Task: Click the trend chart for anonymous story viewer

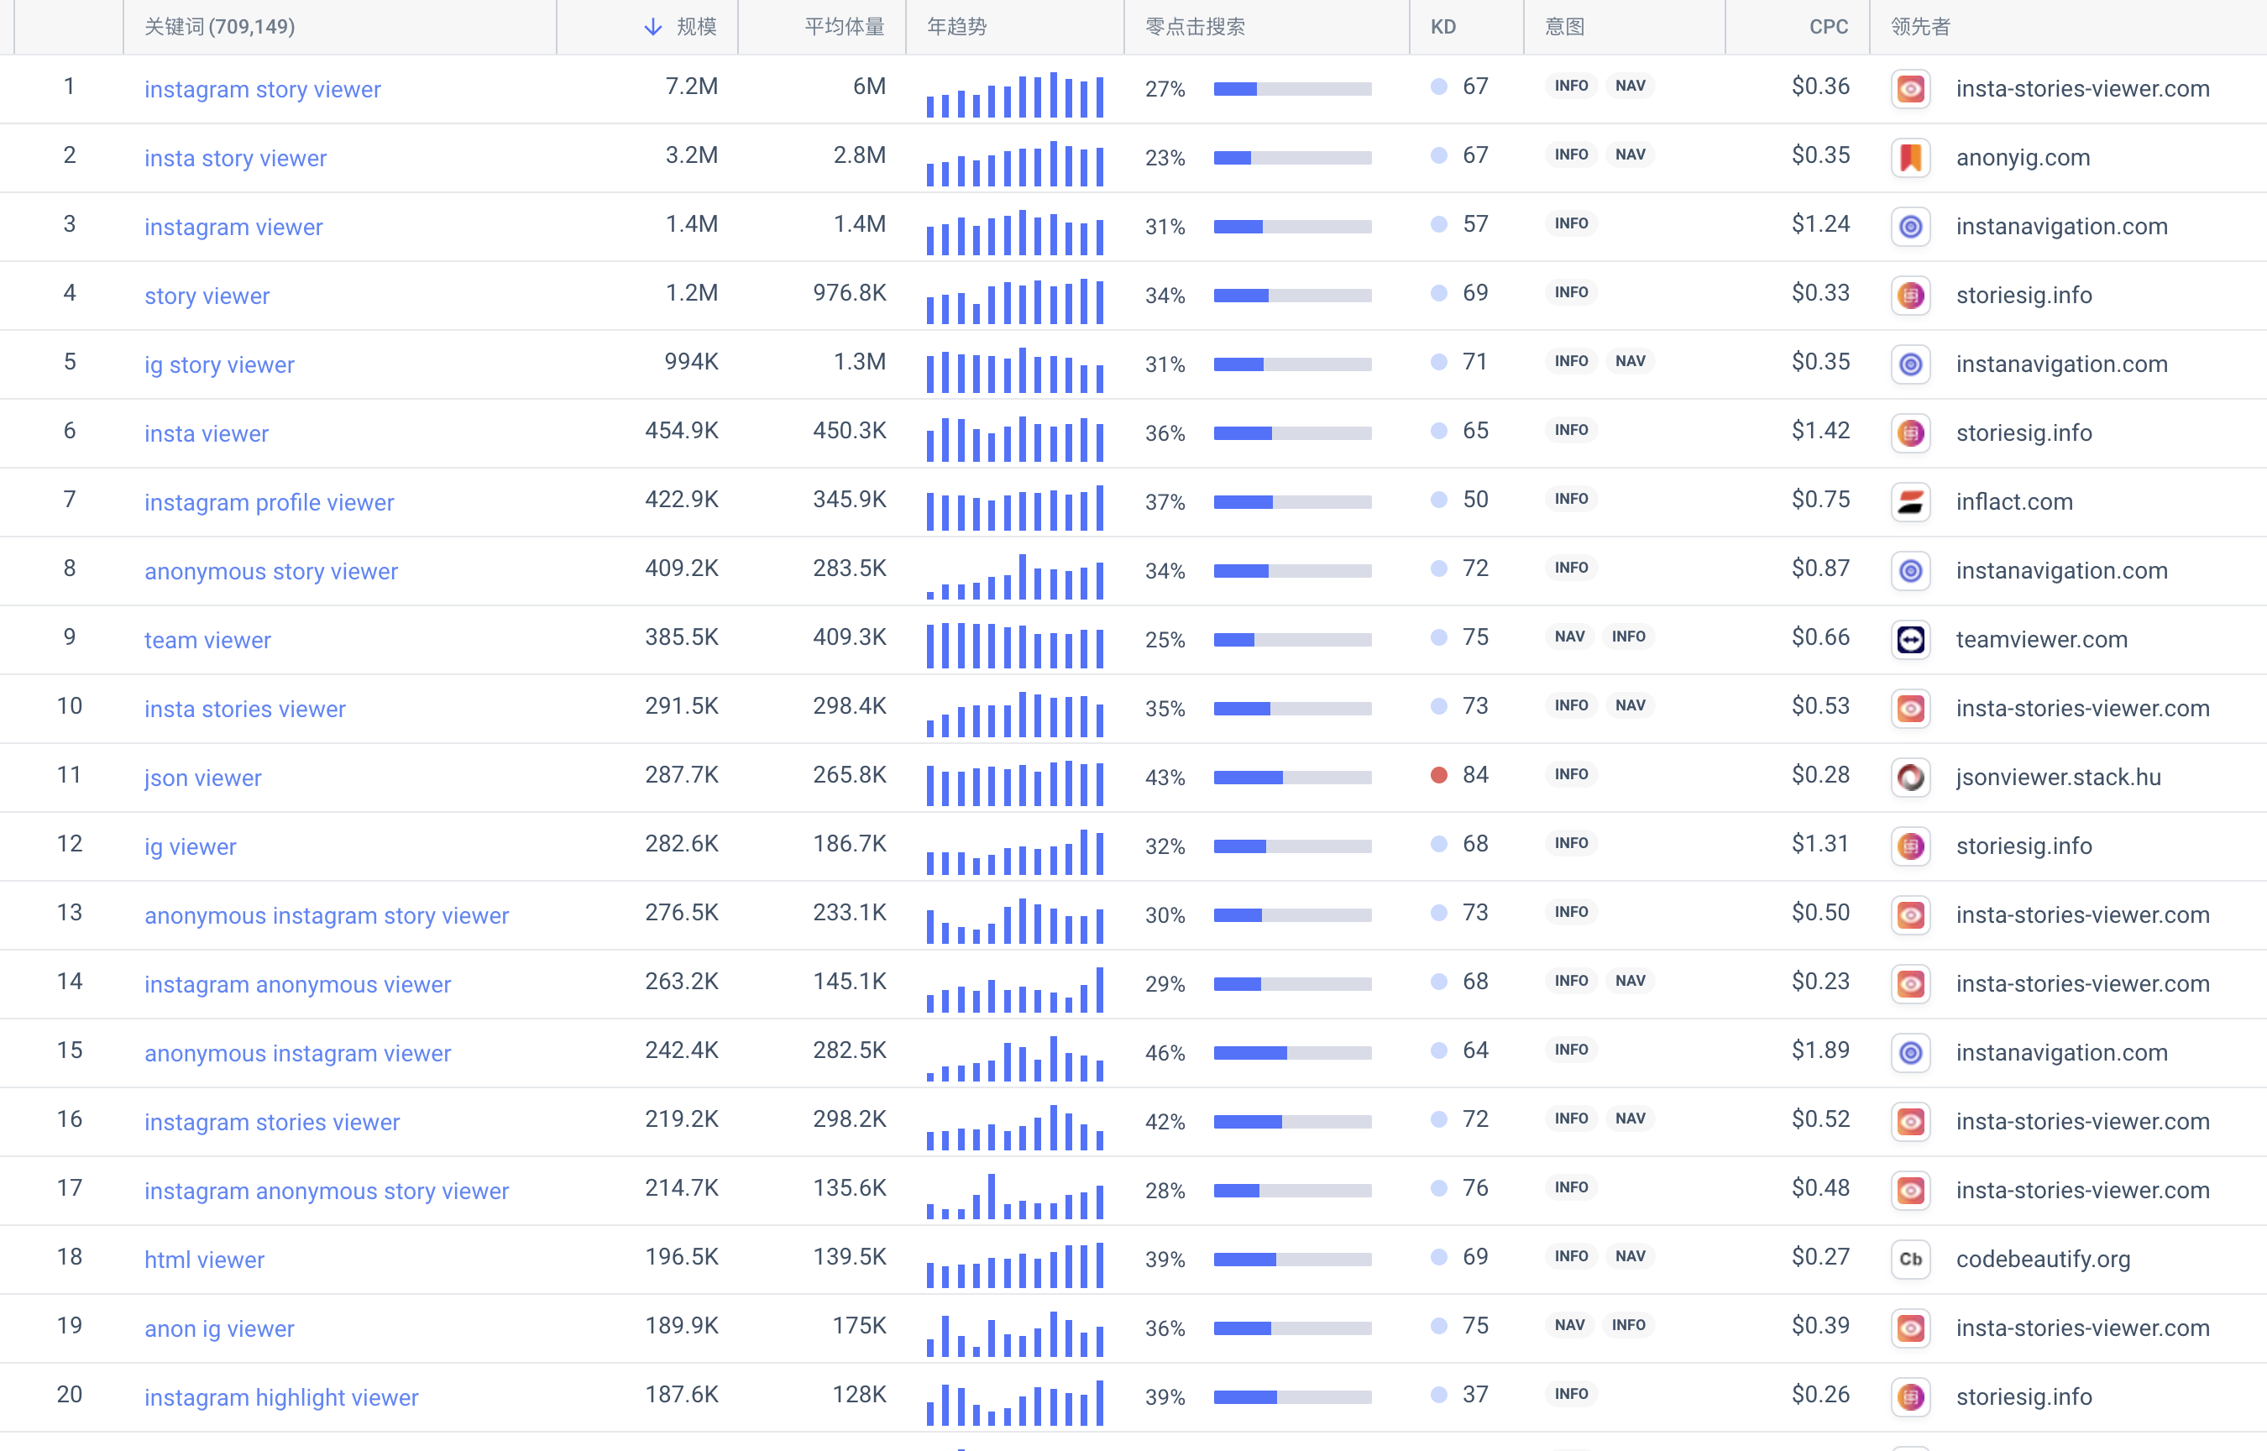Action: [x=1014, y=576]
